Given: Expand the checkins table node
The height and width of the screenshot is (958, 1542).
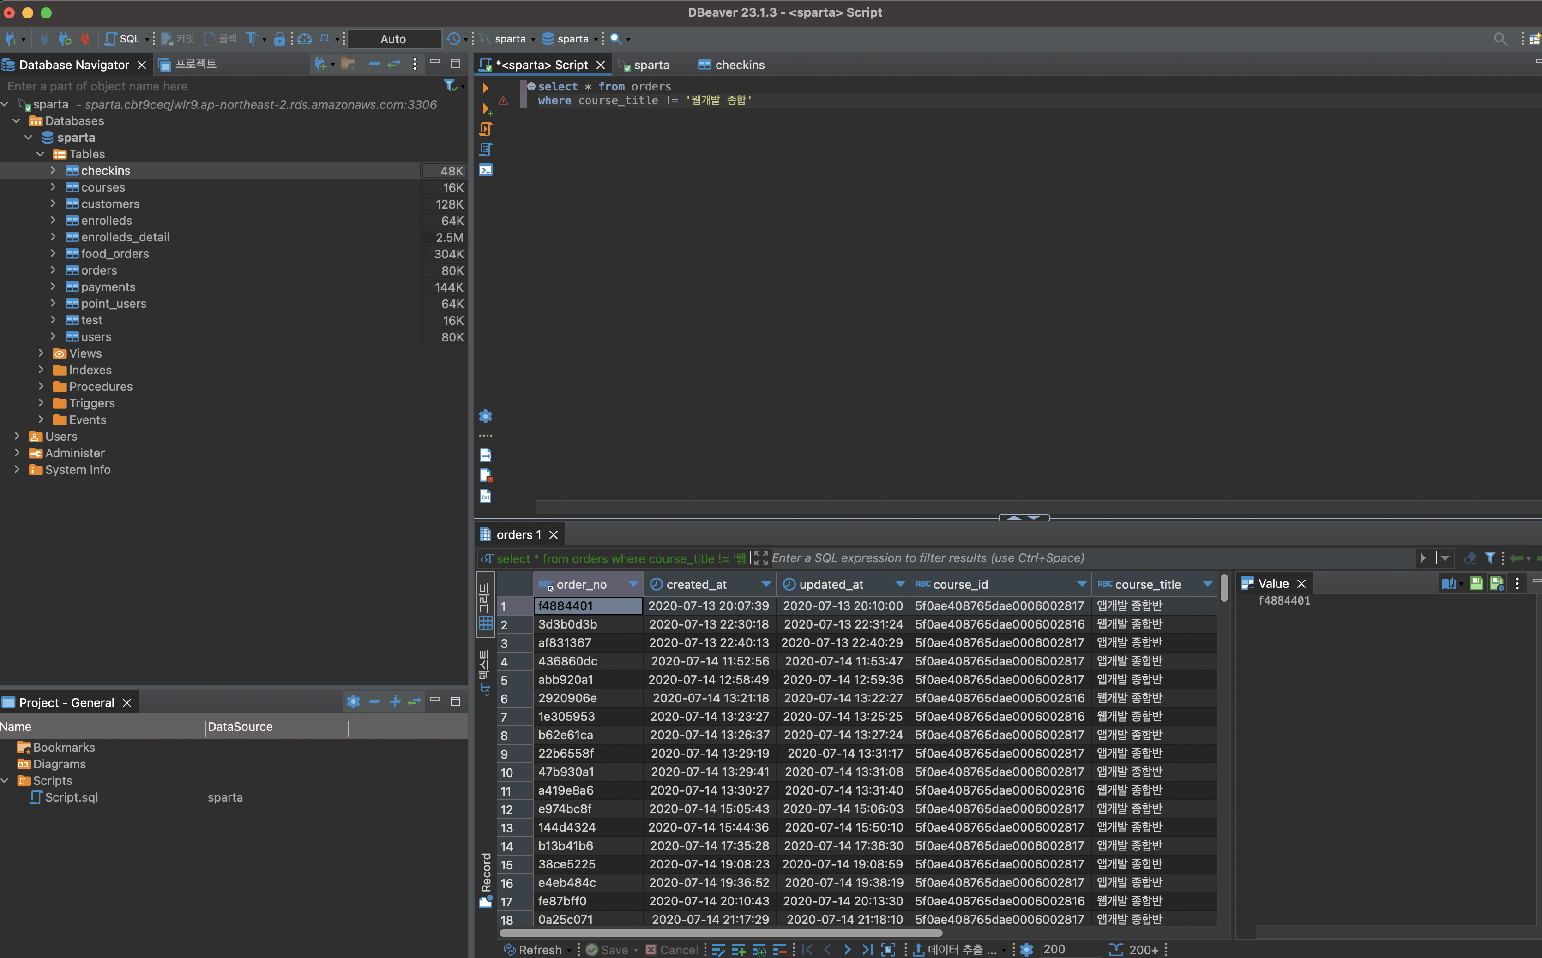Looking at the screenshot, I should [x=53, y=170].
